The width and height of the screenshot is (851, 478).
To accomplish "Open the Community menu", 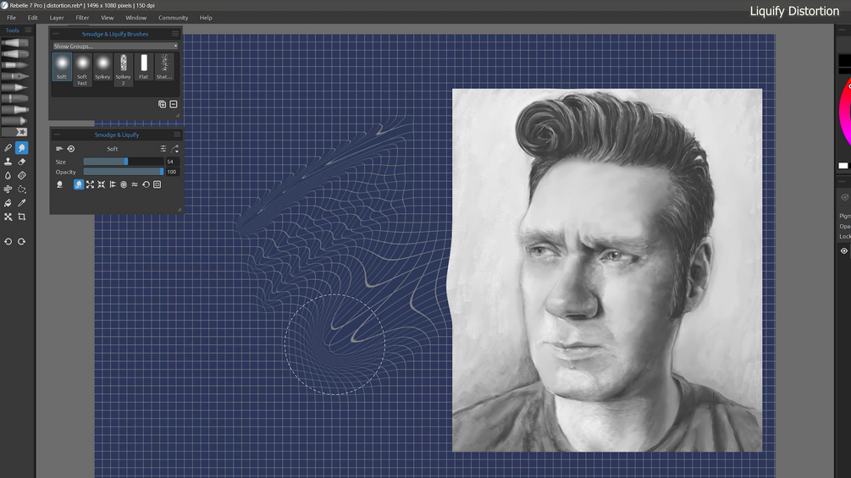I will pyautogui.click(x=173, y=18).
